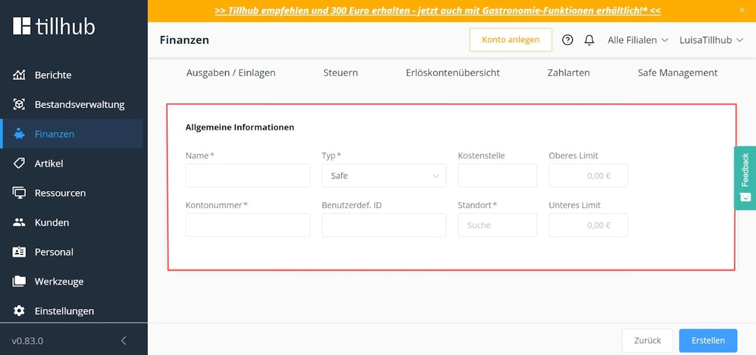
Task: Open notifications bell icon
Action: coord(589,40)
